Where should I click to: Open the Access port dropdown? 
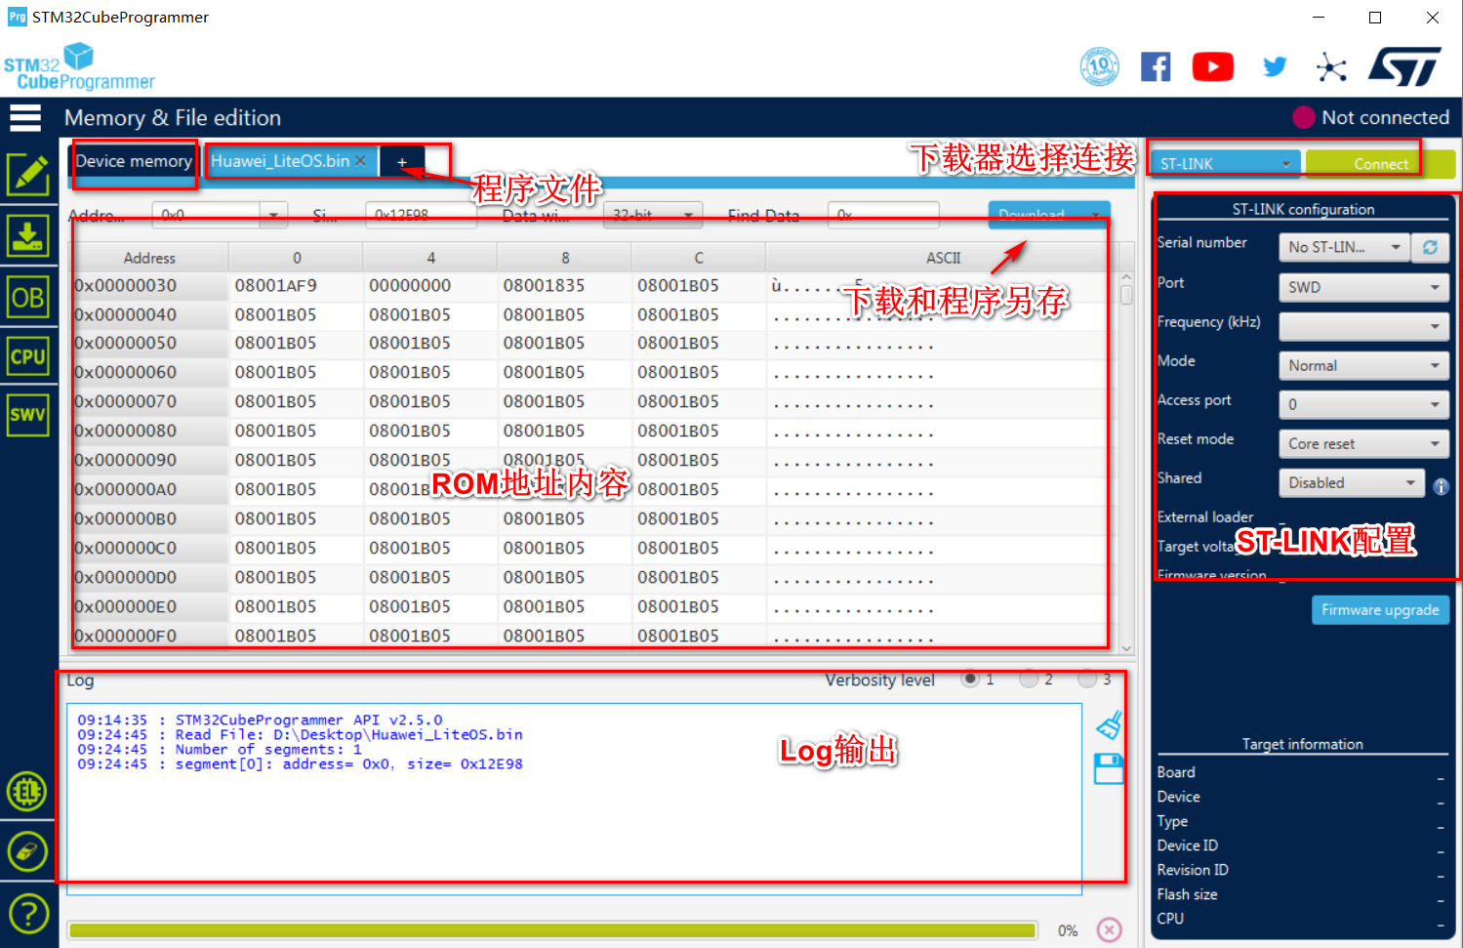1363,404
